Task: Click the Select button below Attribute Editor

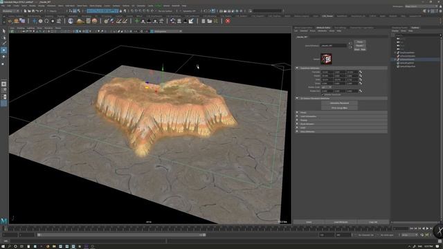Action: [309, 222]
